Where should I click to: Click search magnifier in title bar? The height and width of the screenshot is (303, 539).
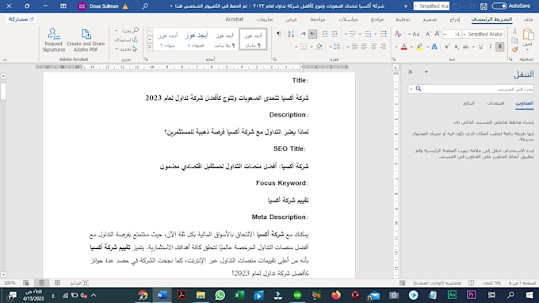coord(145,6)
